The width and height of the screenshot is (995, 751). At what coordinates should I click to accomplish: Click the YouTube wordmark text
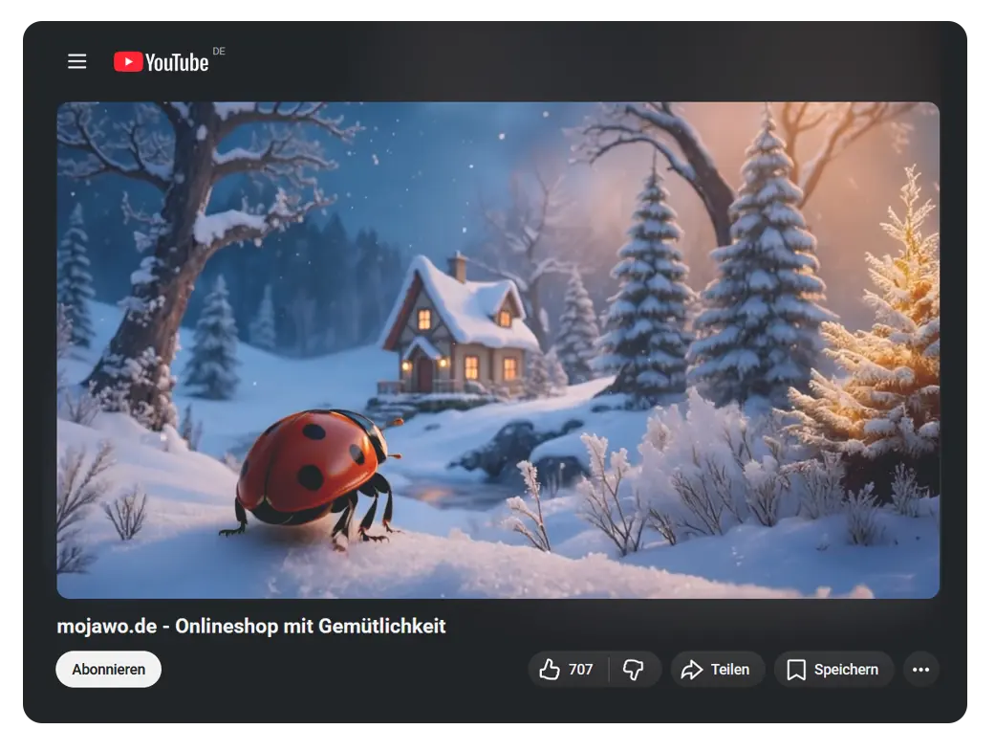point(177,63)
